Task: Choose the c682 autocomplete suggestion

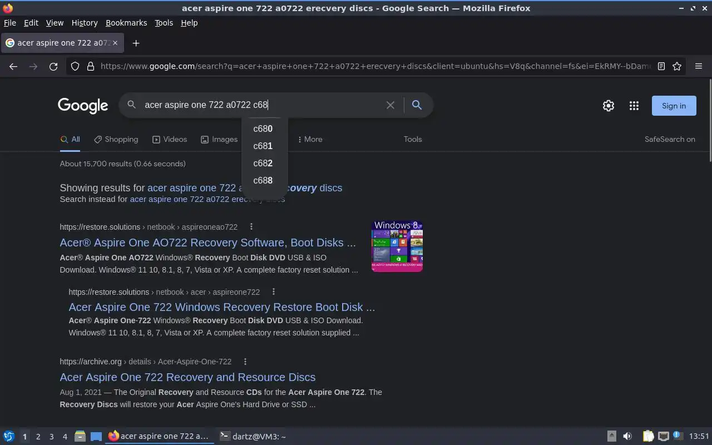Action: (x=263, y=163)
